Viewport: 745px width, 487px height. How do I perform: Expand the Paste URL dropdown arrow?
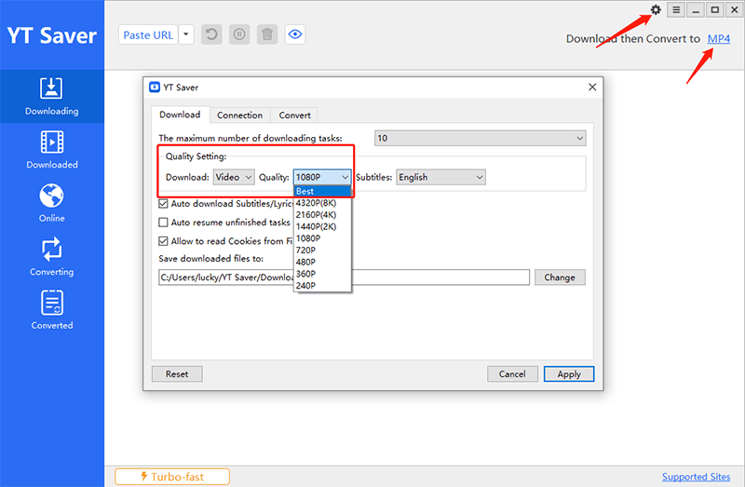pos(186,34)
